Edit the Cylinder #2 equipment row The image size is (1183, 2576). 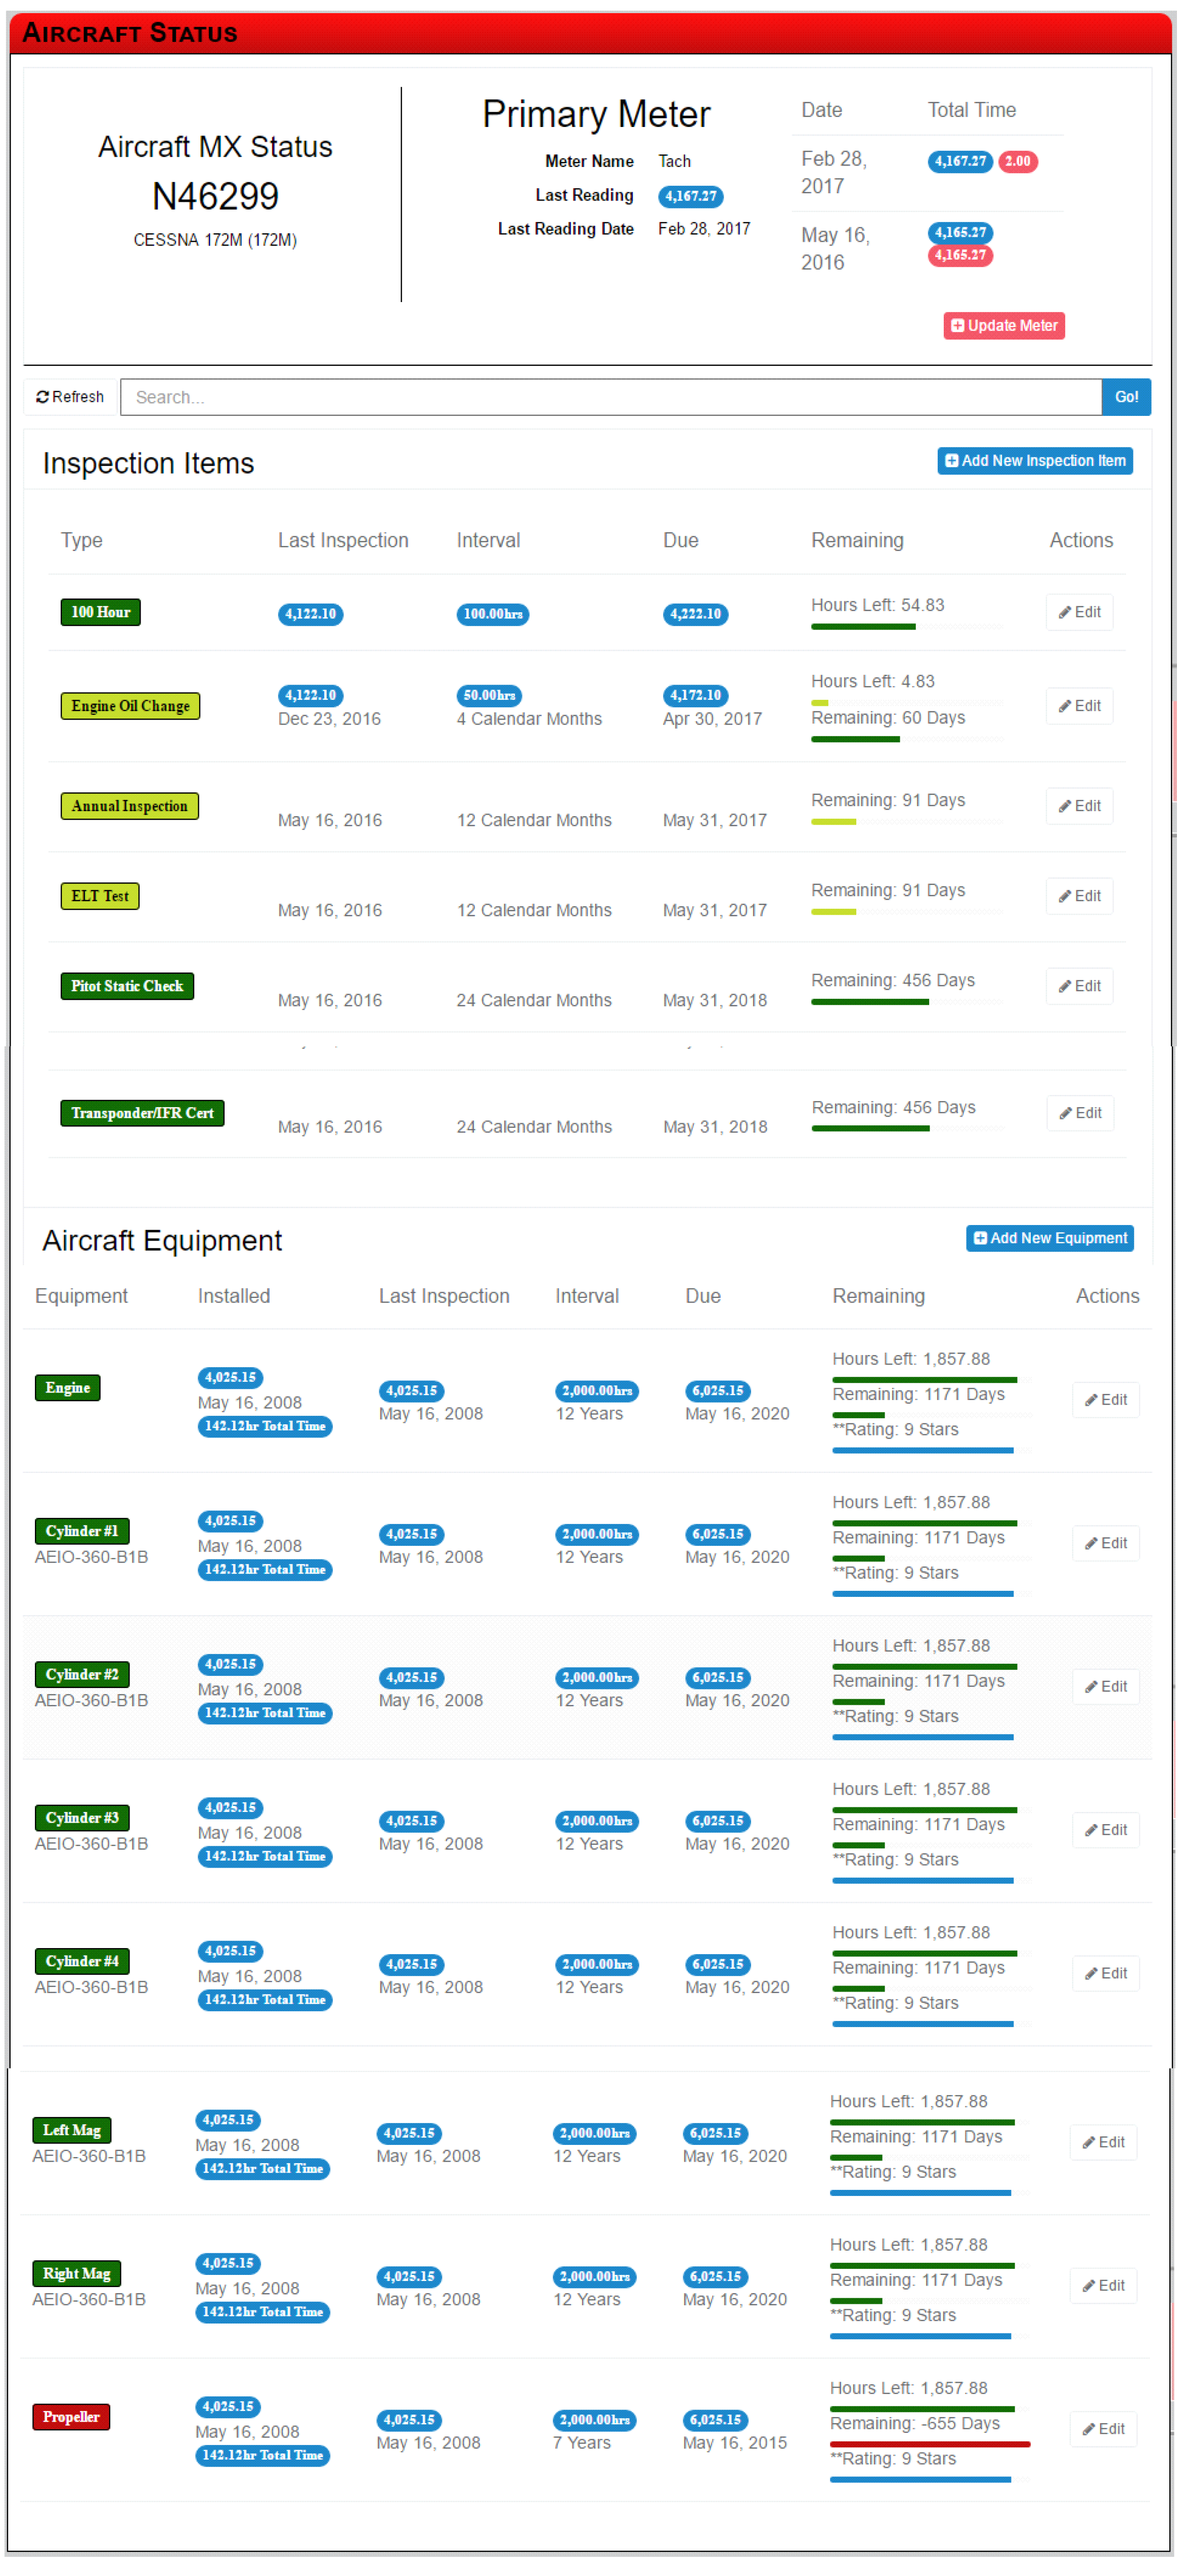click(x=1106, y=1686)
